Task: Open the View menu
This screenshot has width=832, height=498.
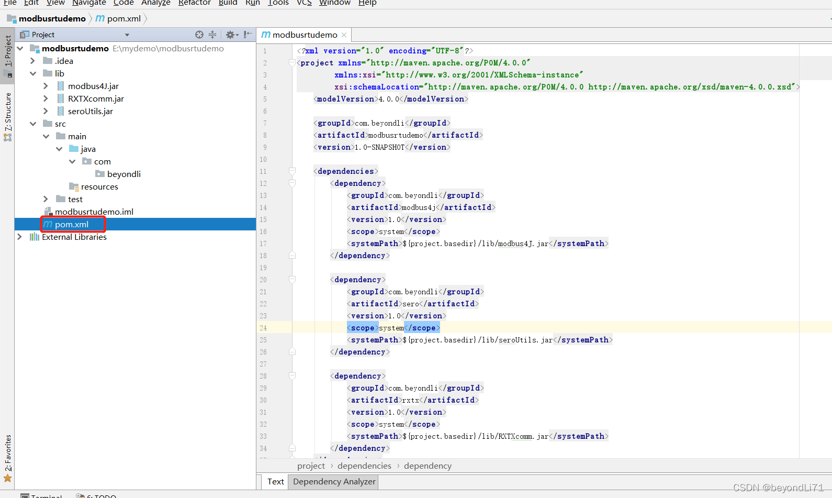Action: point(55,3)
